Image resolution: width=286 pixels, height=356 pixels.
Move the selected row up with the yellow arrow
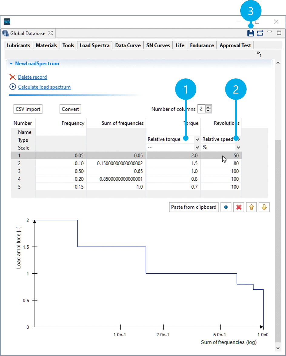(251, 207)
